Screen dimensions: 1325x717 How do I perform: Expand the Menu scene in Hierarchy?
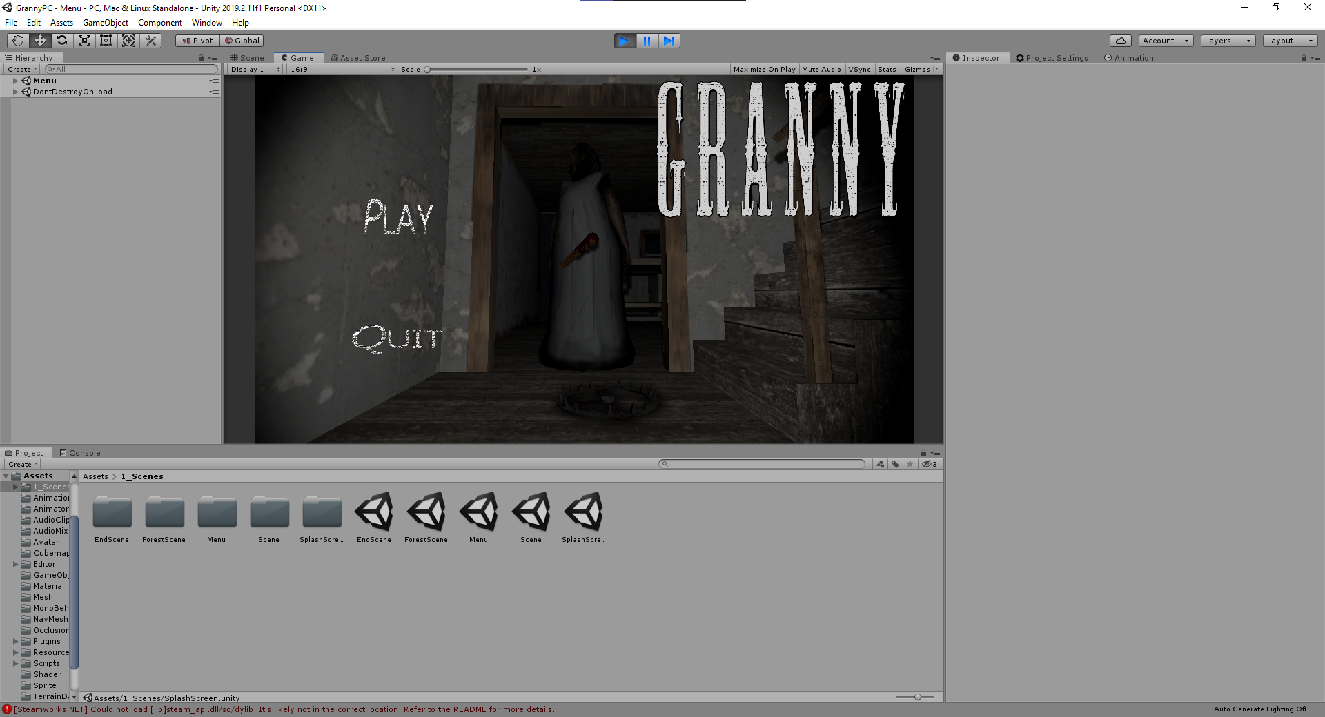[16, 81]
